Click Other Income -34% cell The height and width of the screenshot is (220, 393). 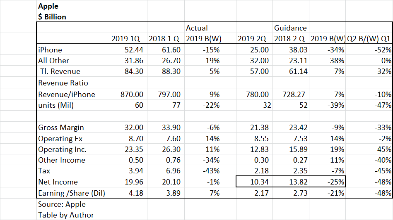(x=203, y=160)
